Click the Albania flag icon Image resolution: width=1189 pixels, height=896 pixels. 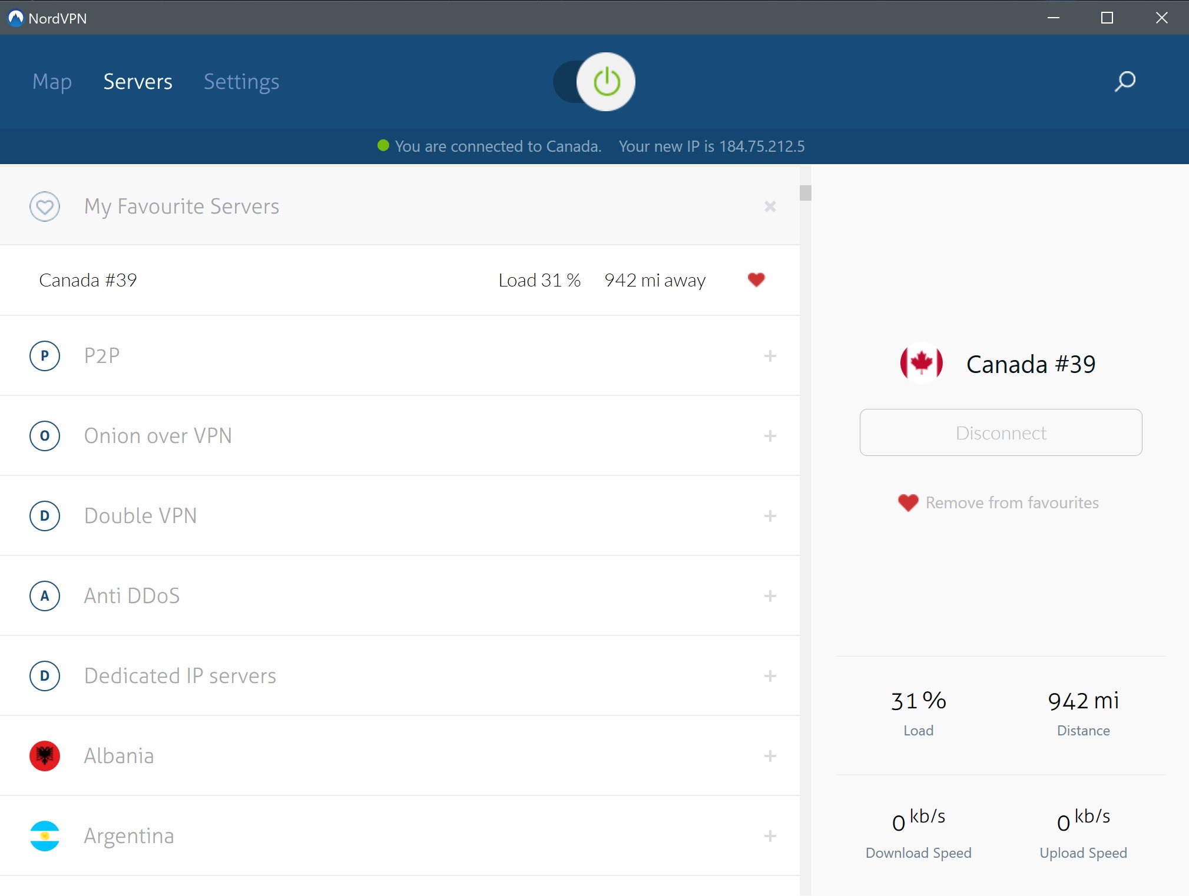click(x=45, y=756)
